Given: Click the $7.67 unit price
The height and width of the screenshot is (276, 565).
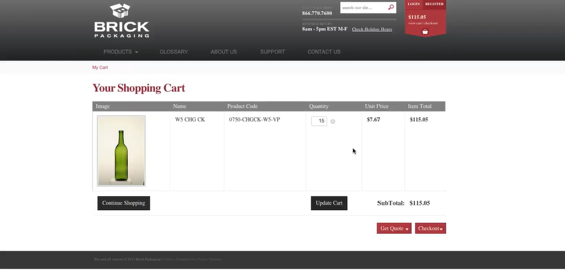Looking at the screenshot, I should 373,120.
